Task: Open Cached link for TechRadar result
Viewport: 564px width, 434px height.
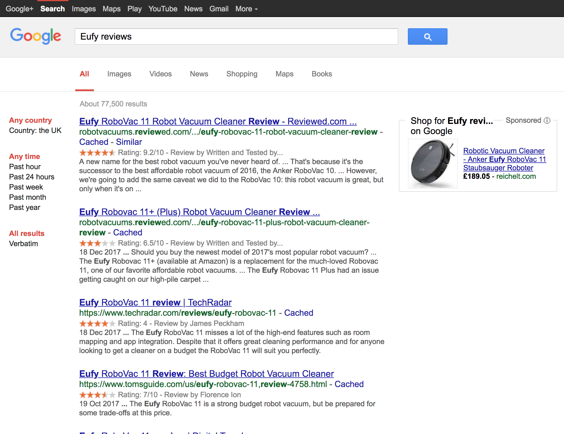Action: (x=299, y=313)
